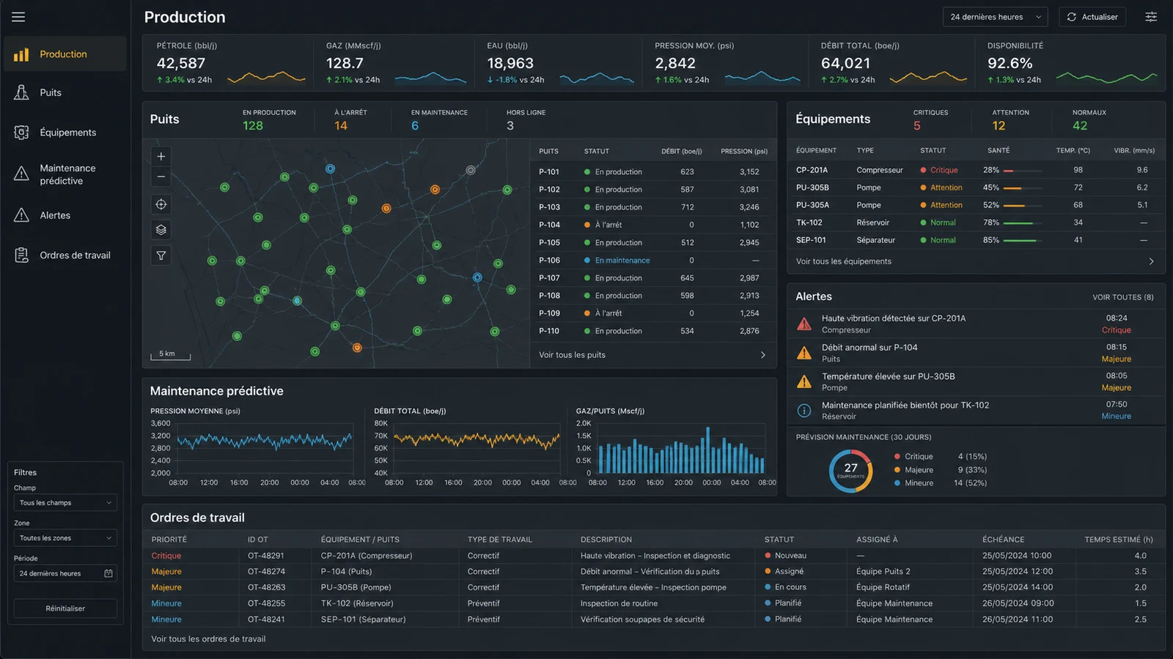
Task: Click the CP-201A health bar at 28%
Action: point(1023,171)
